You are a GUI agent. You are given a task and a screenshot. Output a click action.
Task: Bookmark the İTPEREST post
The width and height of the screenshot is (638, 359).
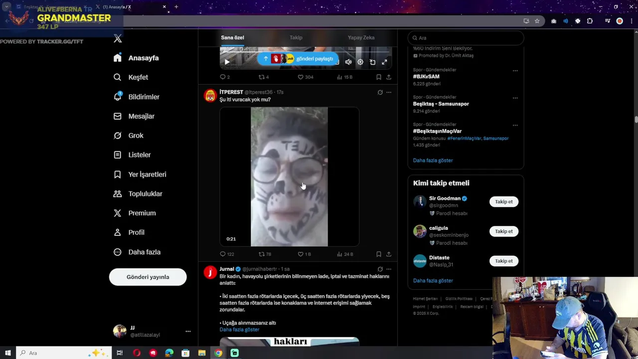[379, 254]
